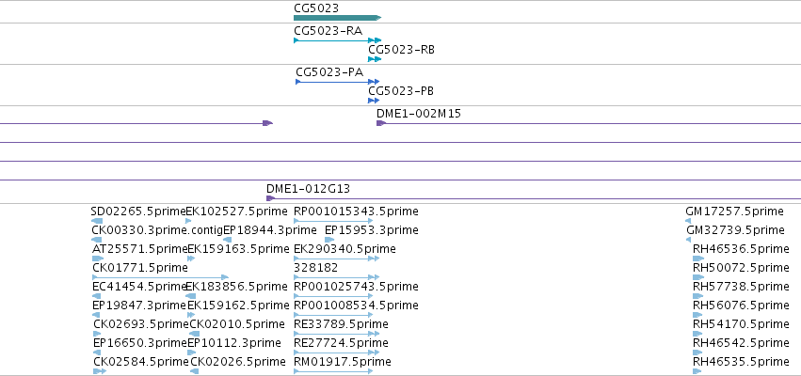This screenshot has width=801, height=376.
Task: Select the DME1-012G13 clone marker
Action: pyautogui.click(x=271, y=198)
